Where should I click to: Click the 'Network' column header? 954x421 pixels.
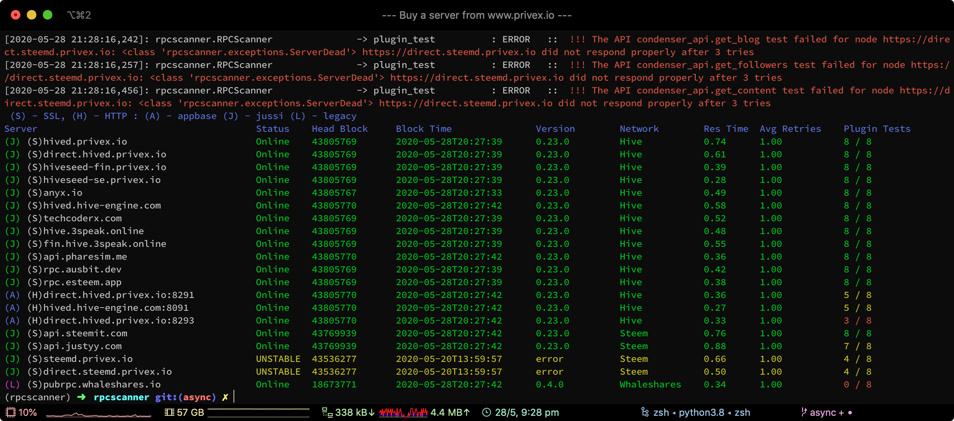[x=639, y=129]
